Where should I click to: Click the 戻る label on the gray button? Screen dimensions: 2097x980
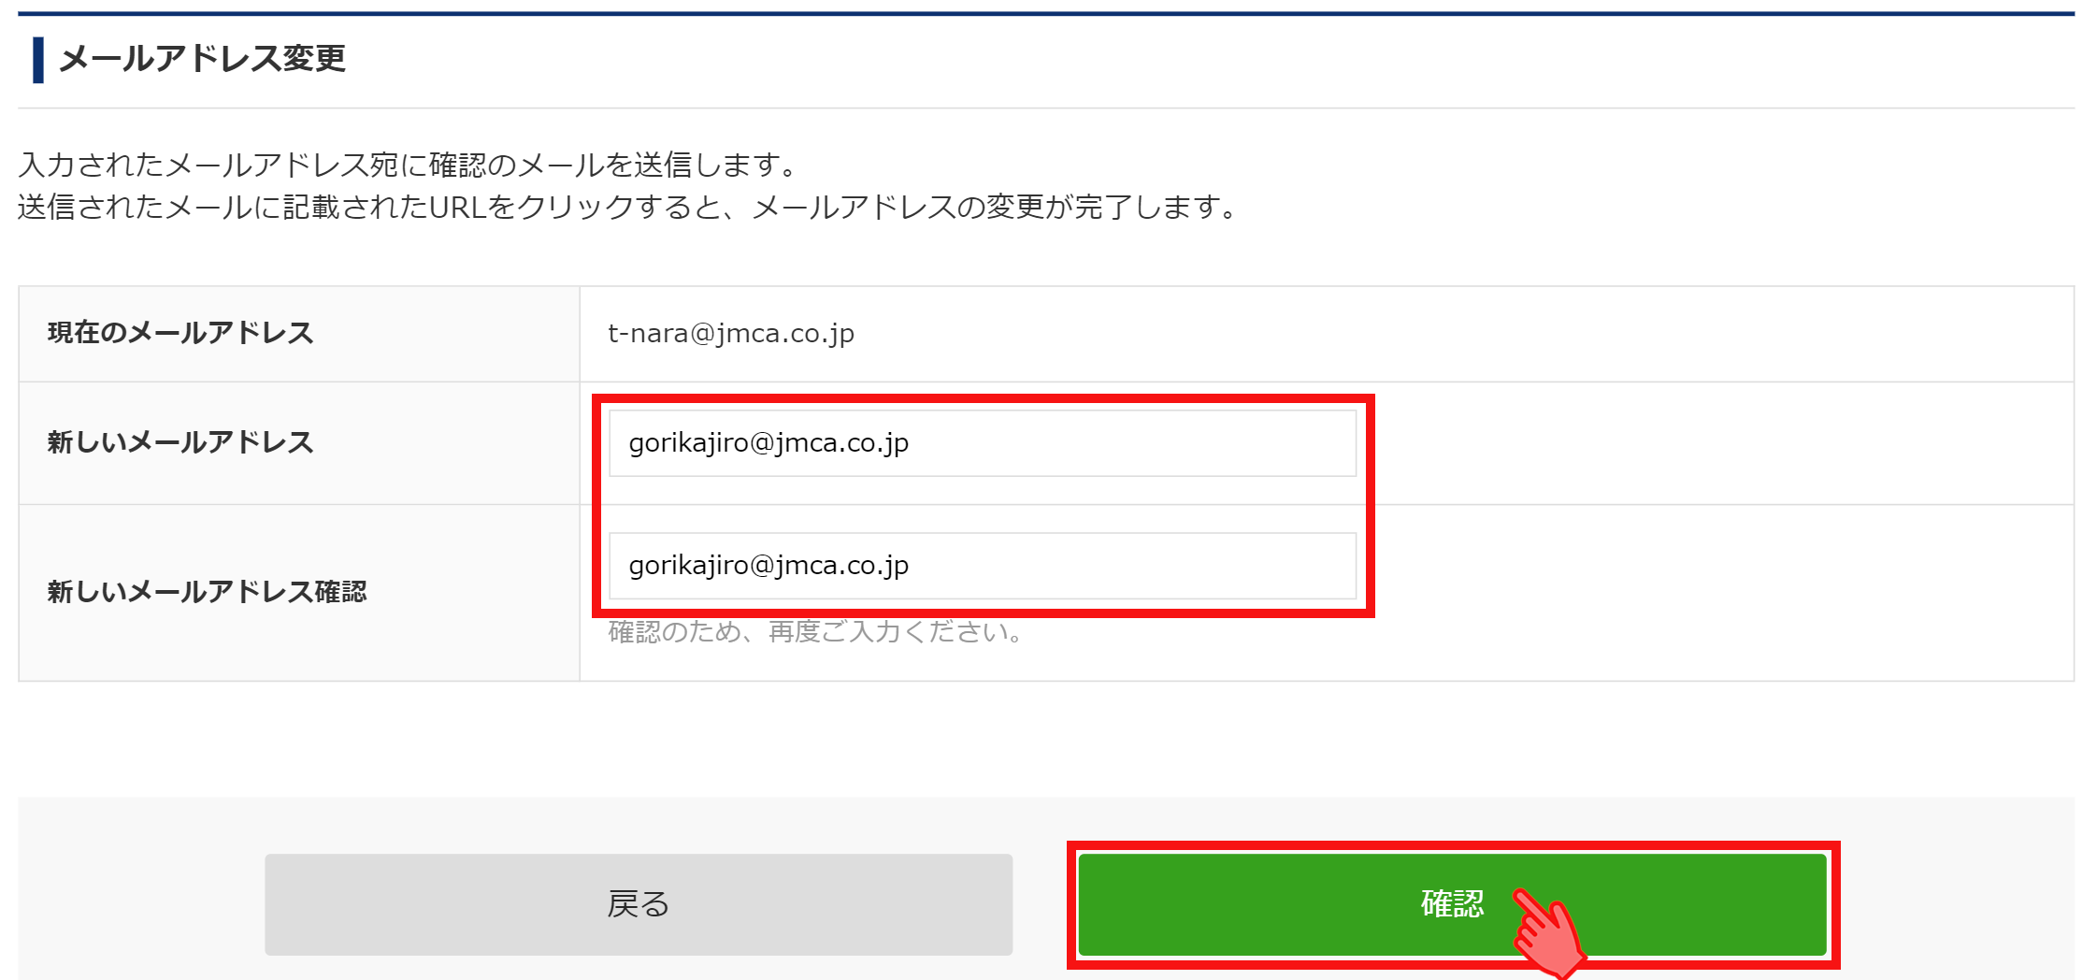(x=639, y=904)
